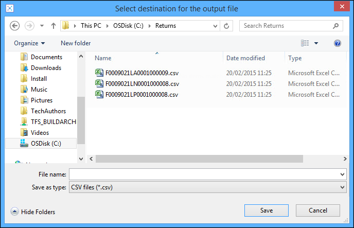
Task: Expand the Save as type dropdown
Action: pyautogui.click(x=343, y=187)
